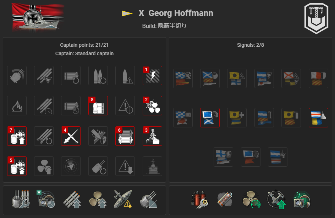Screen dimensions: 335x218
Task: Click the ship flag thumbnail image
Action: pos(38,17)
